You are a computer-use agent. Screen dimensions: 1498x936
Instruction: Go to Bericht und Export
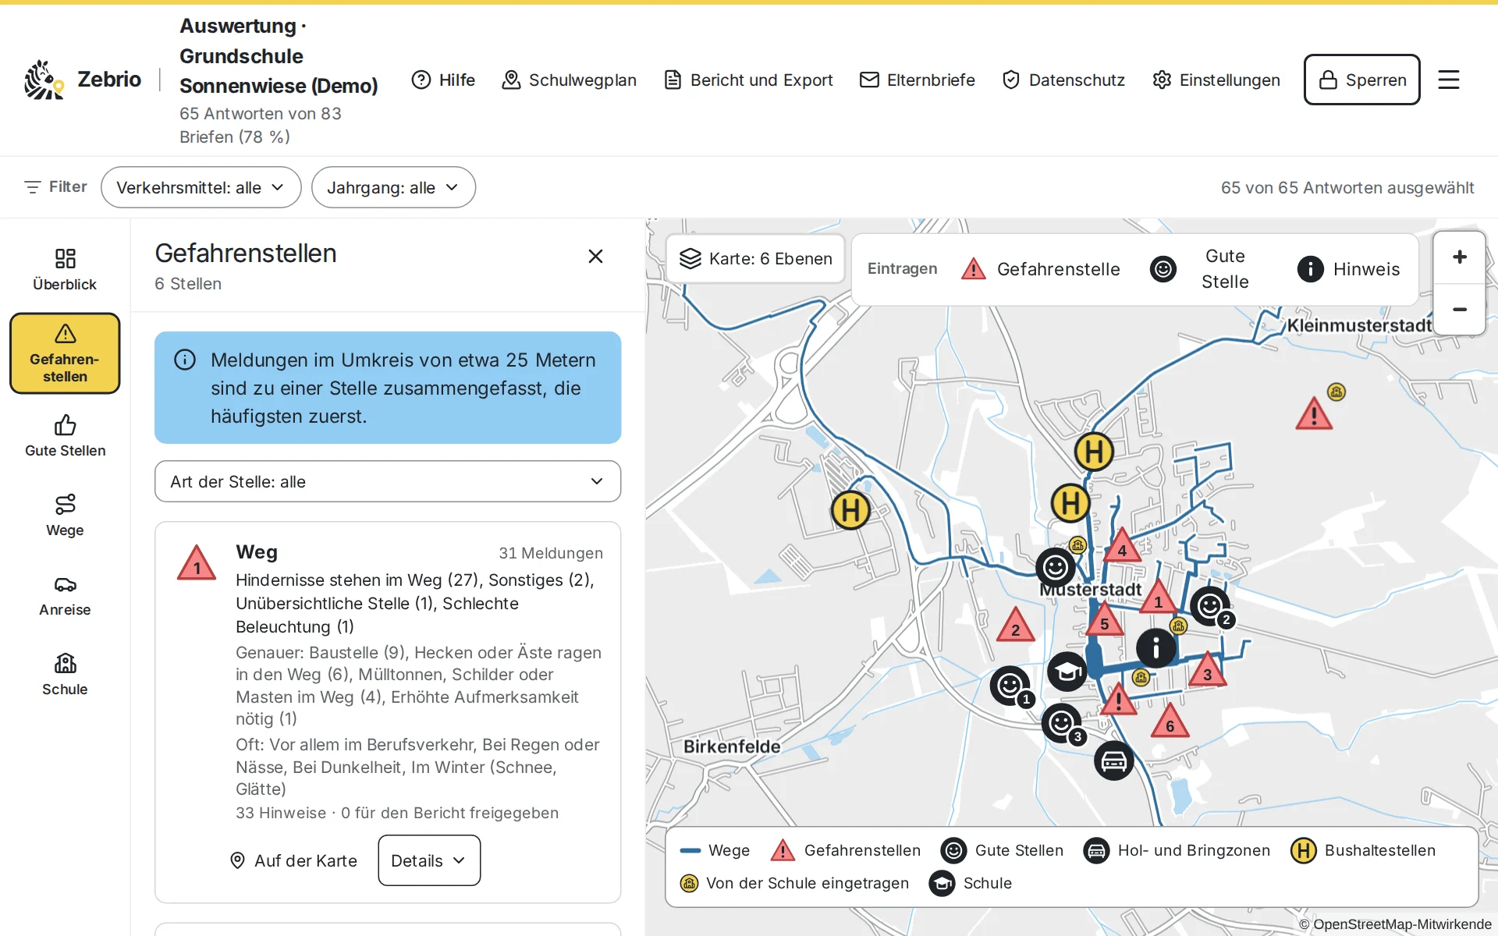coord(748,80)
